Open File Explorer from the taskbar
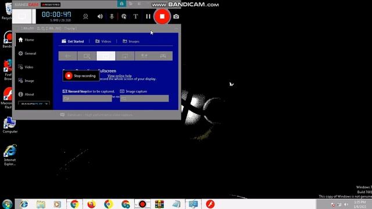 tap(41, 204)
